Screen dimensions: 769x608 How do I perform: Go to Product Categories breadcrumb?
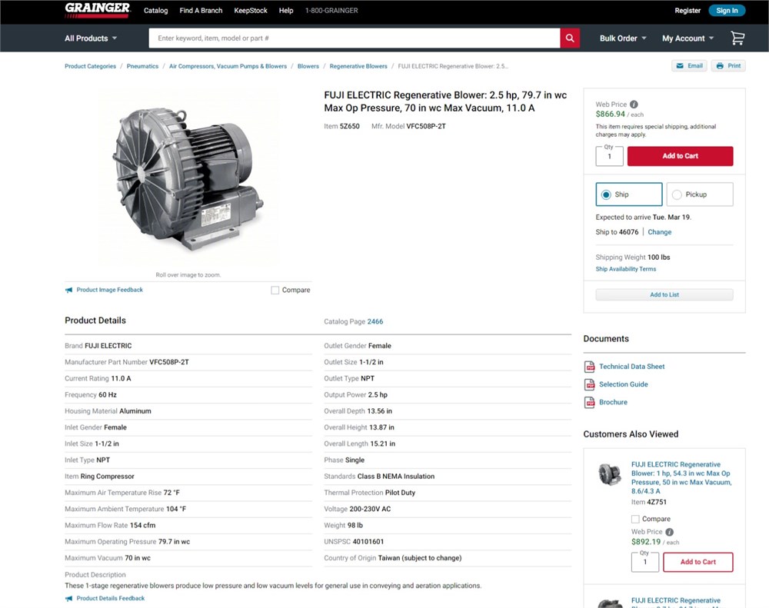[x=90, y=66]
